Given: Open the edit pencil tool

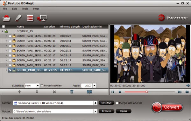Looking at the screenshot, I should pyautogui.click(x=18, y=18).
